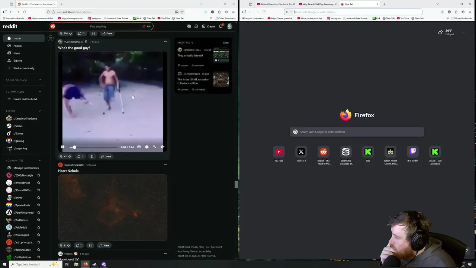Viewport: 476px width, 268px height.
Task: Collapse the Communities section
Action: pyautogui.click(x=40, y=160)
